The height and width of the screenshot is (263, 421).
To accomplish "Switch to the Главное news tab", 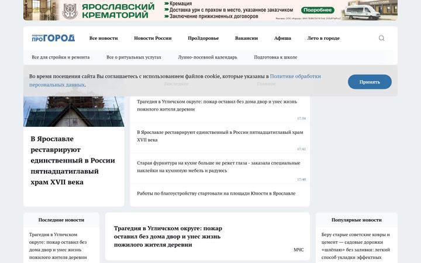I will 266,84.
